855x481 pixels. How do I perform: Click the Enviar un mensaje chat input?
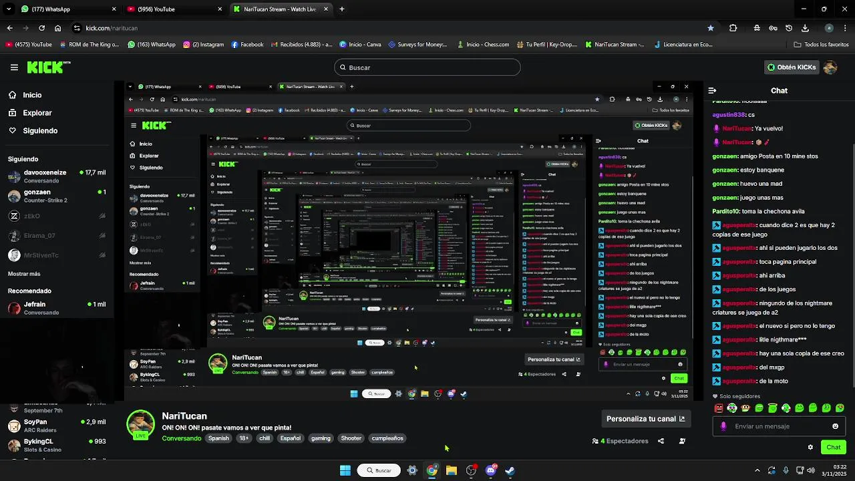(x=779, y=426)
